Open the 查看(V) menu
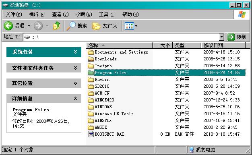This screenshot has height=155, width=252. (x=60, y=14)
